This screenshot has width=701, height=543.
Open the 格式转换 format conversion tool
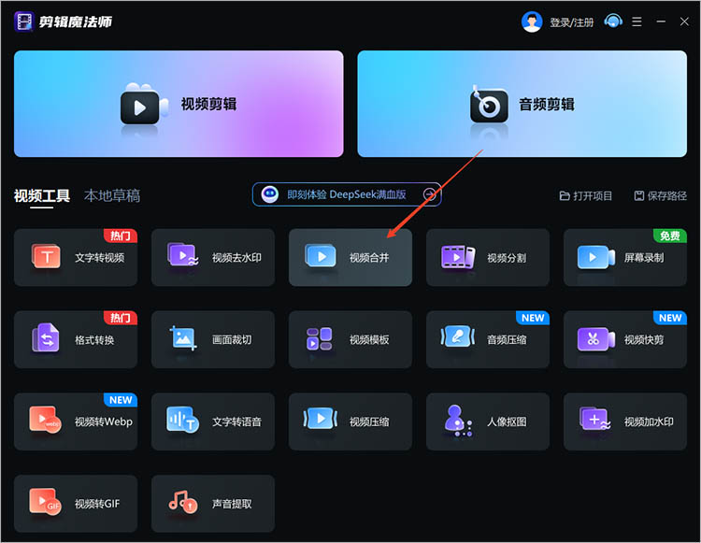tap(76, 339)
